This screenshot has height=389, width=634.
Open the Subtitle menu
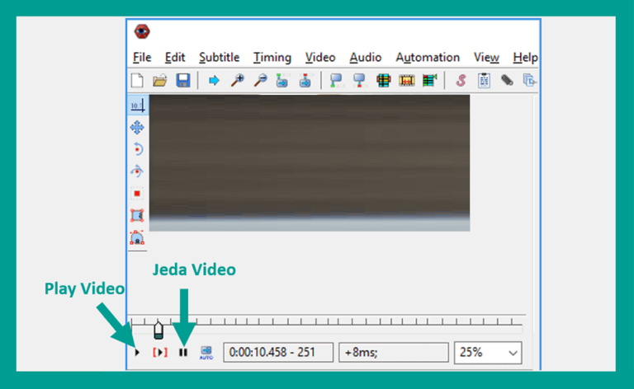point(219,58)
